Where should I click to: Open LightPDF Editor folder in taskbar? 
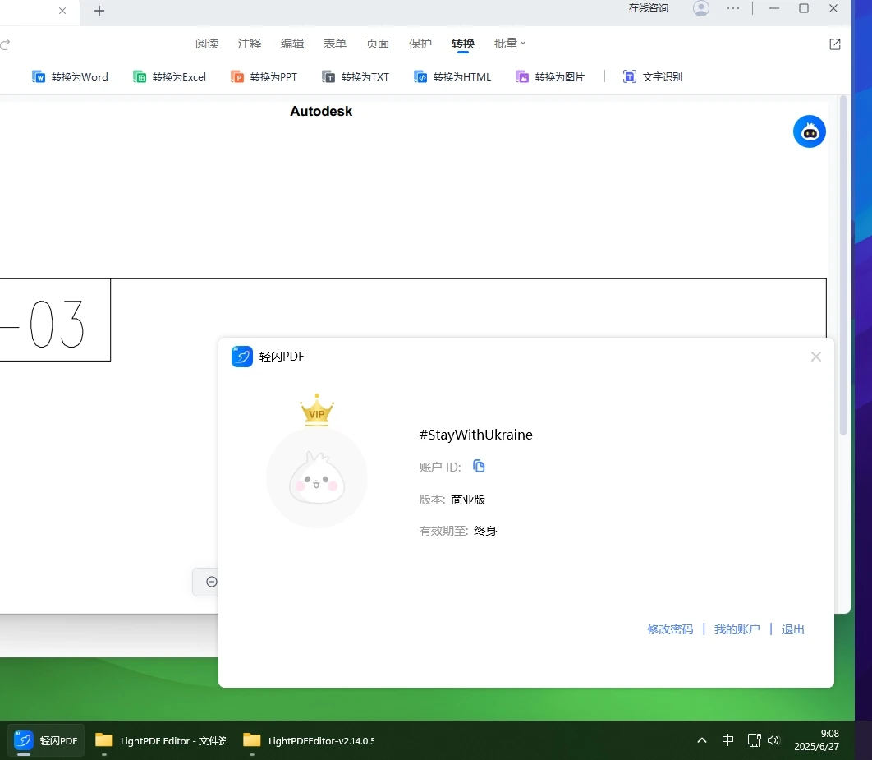pyautogui.click(x=160, y=740)
